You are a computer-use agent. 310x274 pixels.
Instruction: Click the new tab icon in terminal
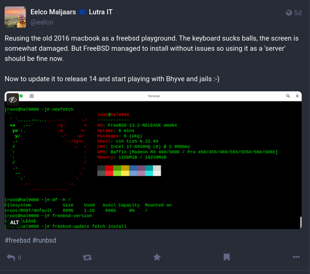(31, 96)
